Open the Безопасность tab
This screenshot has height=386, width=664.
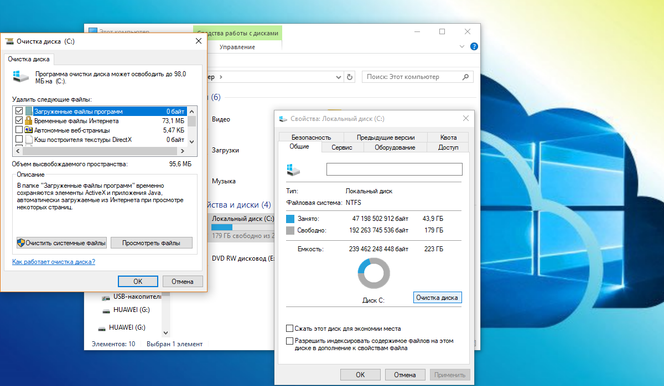coord(311,137)
